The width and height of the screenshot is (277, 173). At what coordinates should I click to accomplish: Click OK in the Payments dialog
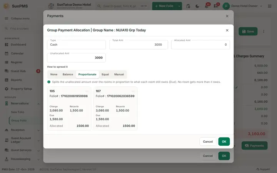pos(224,156)
